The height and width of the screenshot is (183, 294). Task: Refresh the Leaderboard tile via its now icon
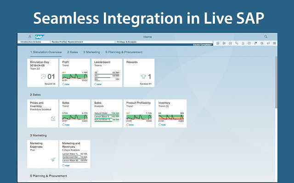click(x=98, y=84)
